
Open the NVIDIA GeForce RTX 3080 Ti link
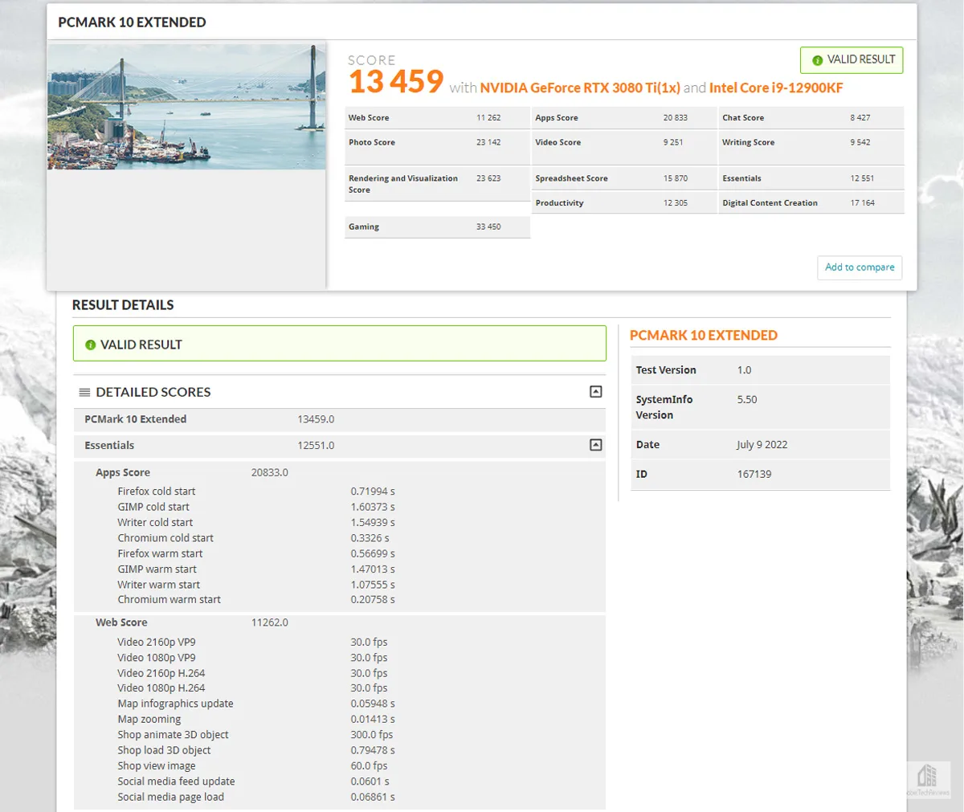tap(580, 88)
